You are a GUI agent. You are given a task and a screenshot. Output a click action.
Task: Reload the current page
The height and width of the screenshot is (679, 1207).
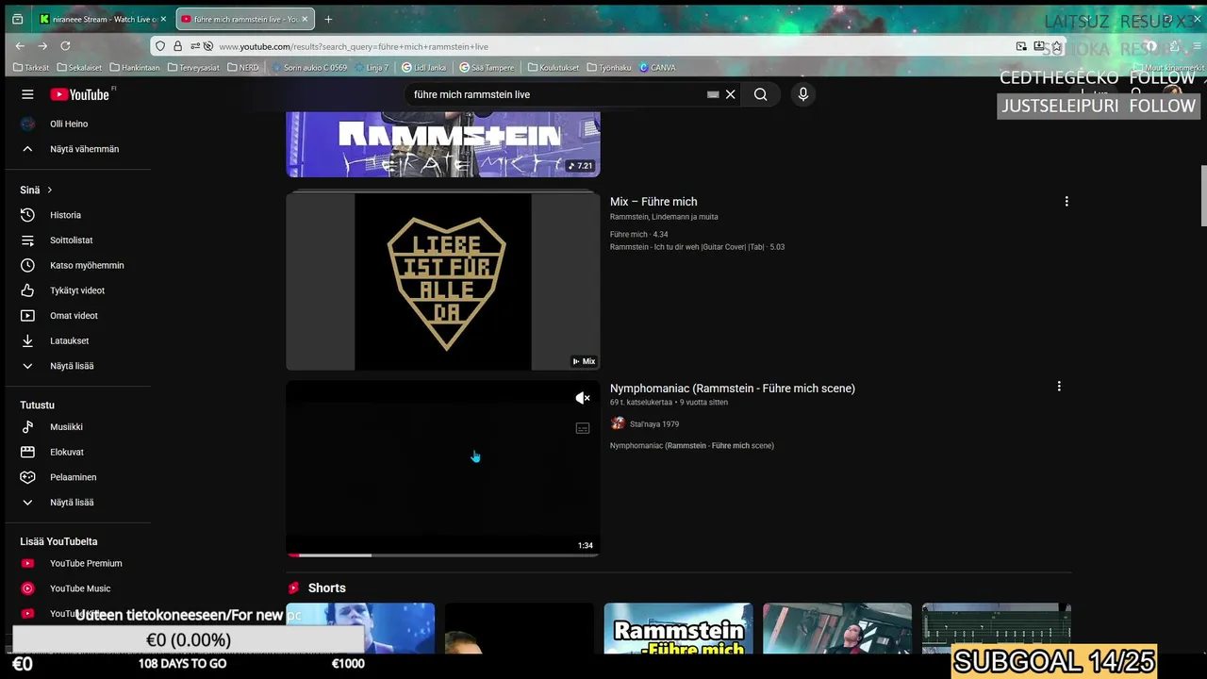[x=65, y=45]
